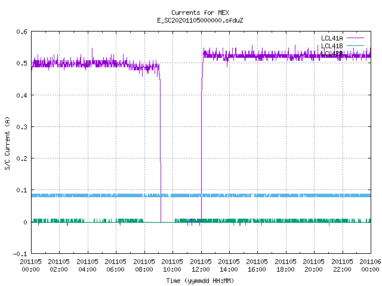Click the plot title "Currents for MEX"
Screen dimensions: 382x286
tap(200, 13)
